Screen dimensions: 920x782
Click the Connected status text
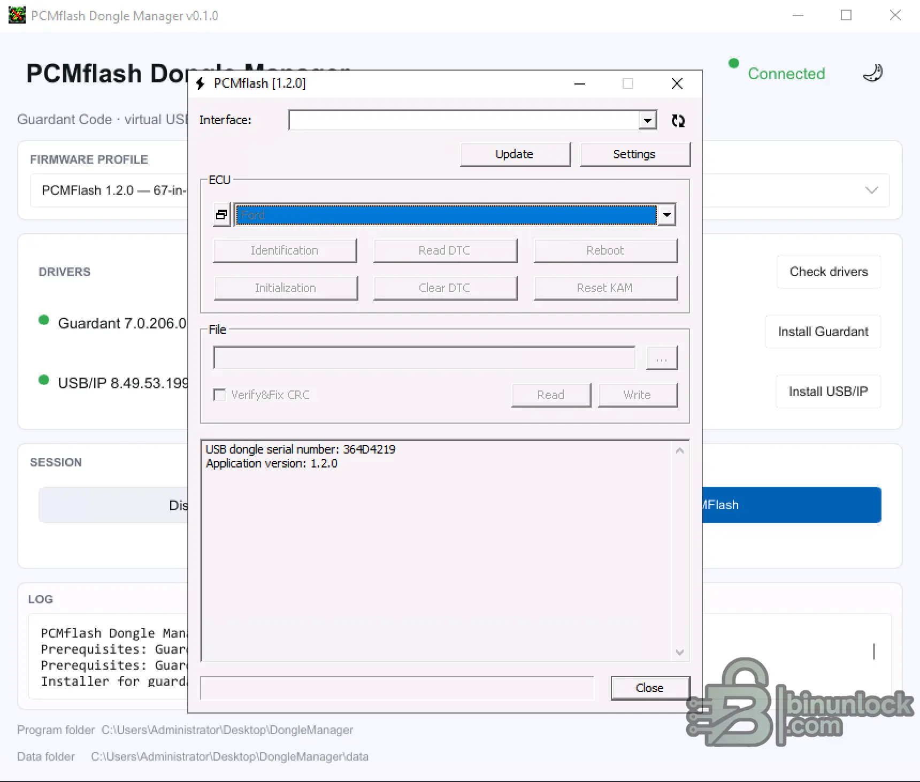pos(786,73)
